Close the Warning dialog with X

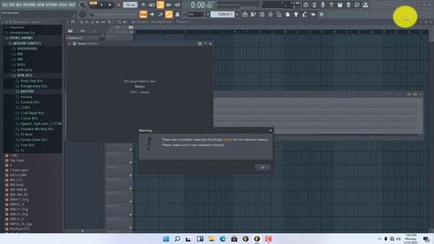point(271,130)
